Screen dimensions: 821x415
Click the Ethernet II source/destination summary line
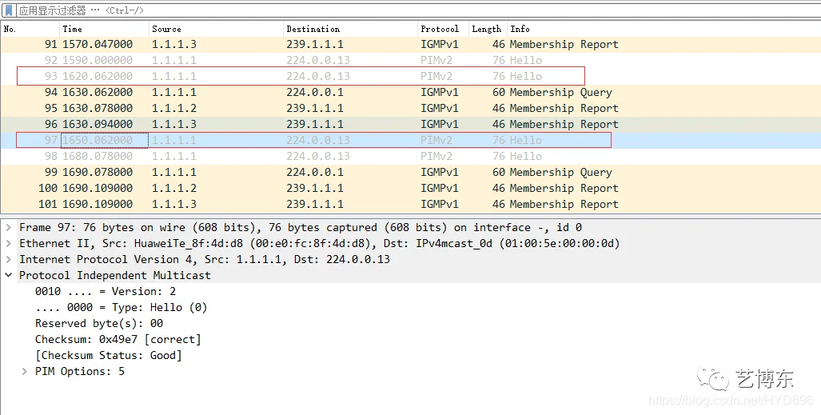(320, 243)
